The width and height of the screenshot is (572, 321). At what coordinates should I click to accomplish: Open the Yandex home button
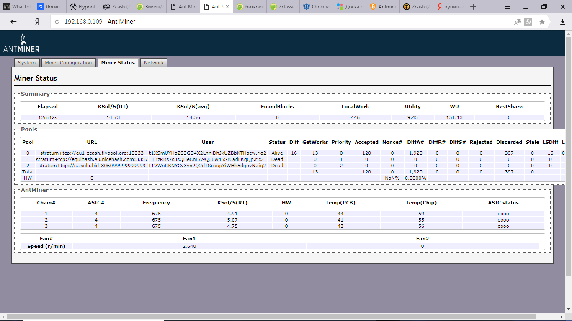pos(37,22)
